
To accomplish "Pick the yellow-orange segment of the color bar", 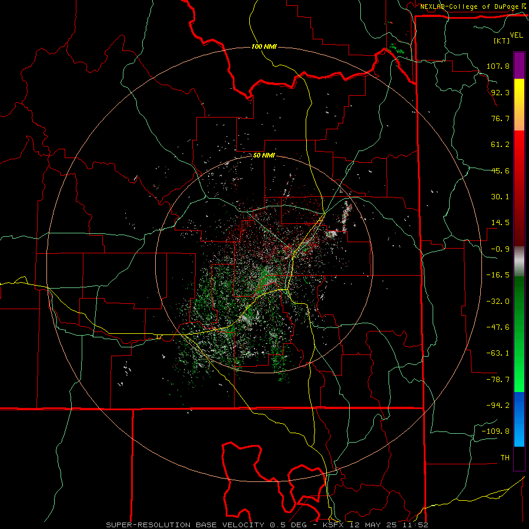I will [x=519, y=105].
